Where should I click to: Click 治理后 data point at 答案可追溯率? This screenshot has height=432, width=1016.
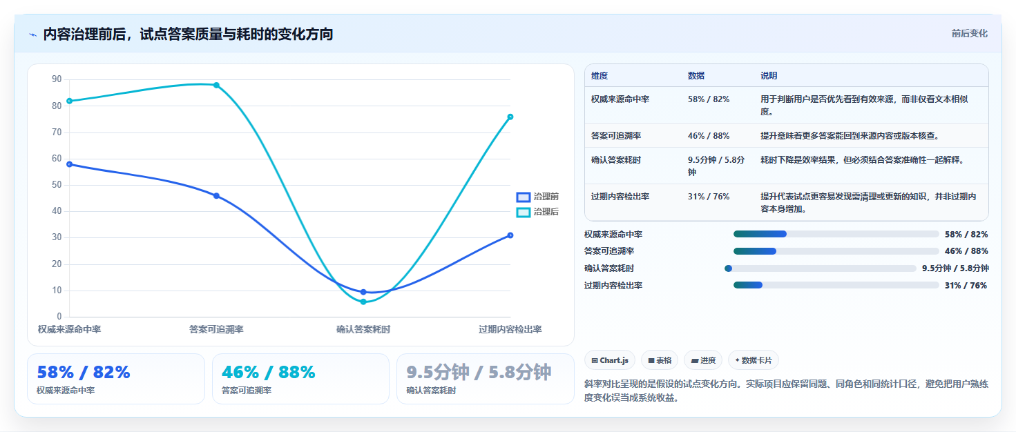pyautogui.click(x=216, y=85)
